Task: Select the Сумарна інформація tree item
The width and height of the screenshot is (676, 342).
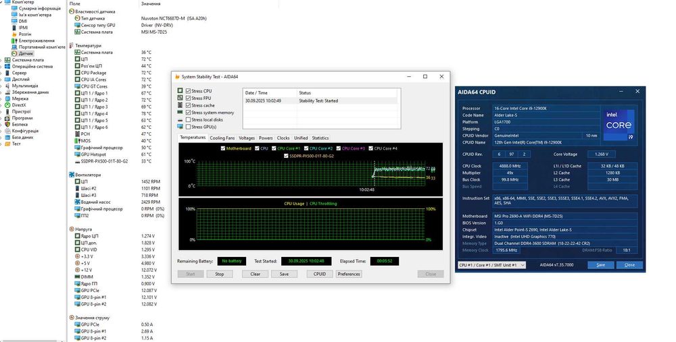Action: point(40,8)
